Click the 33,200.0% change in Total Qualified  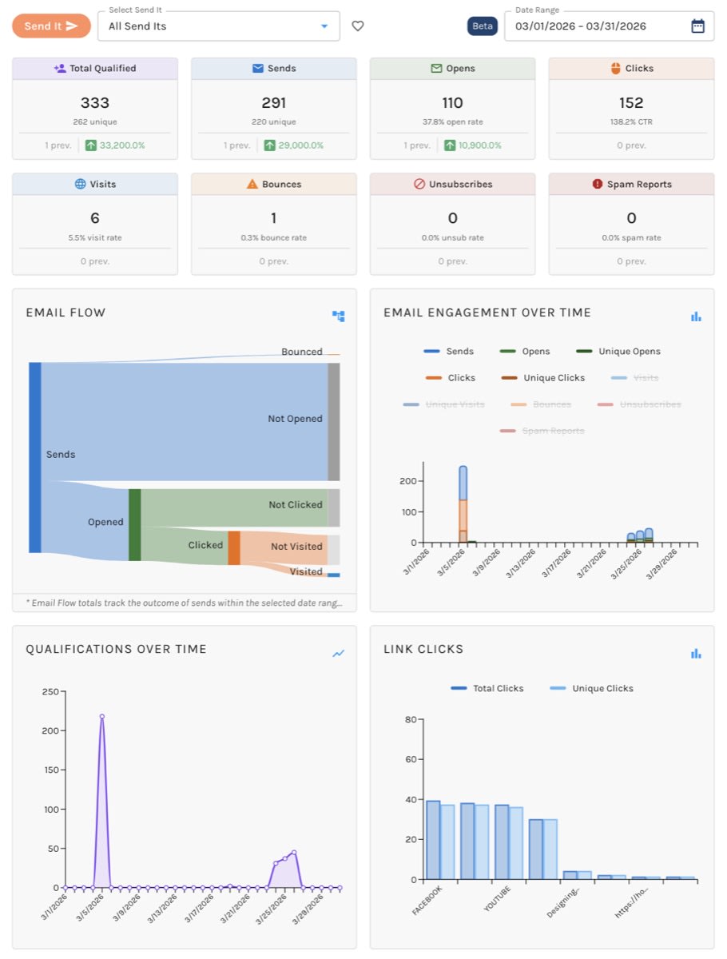[x=122, y=145]
